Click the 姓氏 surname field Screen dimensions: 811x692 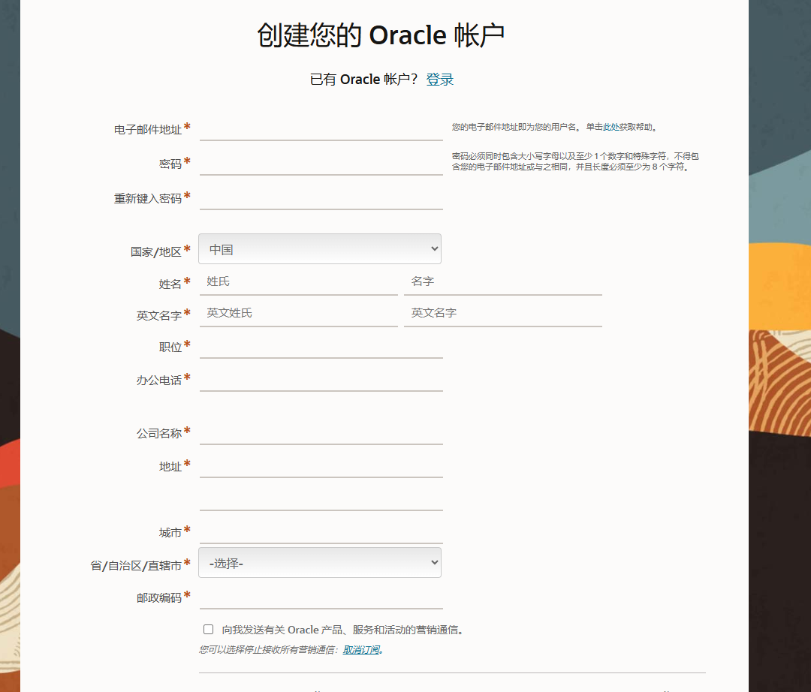click(298, 283)
